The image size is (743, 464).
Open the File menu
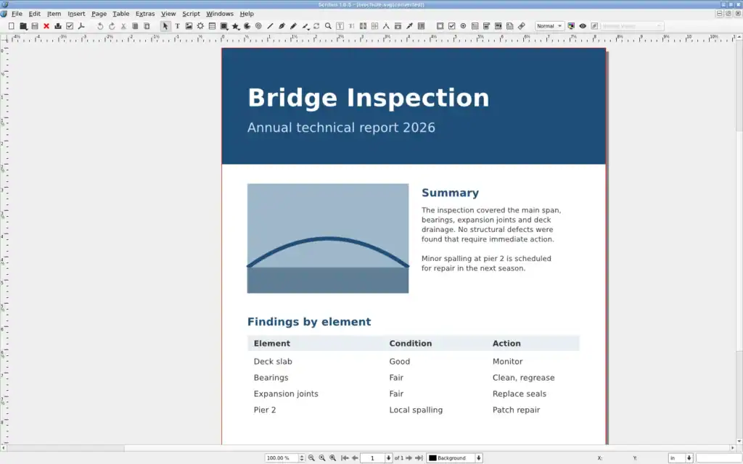point(17,14)
